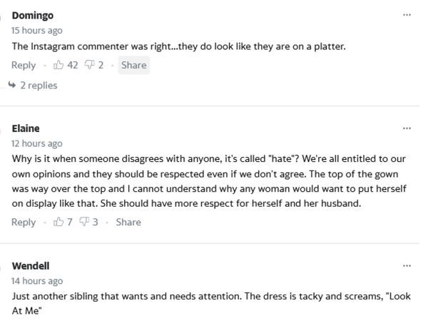This screenshot has width=428, height=323.
Task: Click the Domingo username
Action: 33,15
